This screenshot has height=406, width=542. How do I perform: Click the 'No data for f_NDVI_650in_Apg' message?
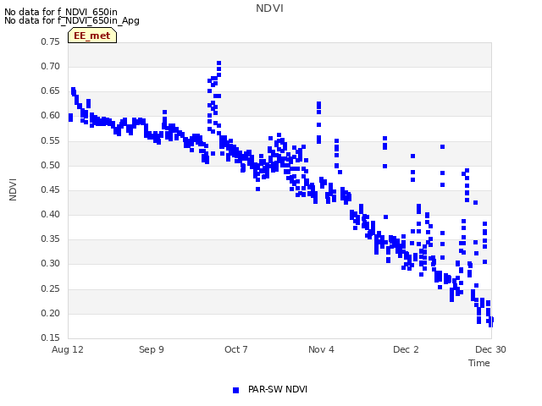72,20
